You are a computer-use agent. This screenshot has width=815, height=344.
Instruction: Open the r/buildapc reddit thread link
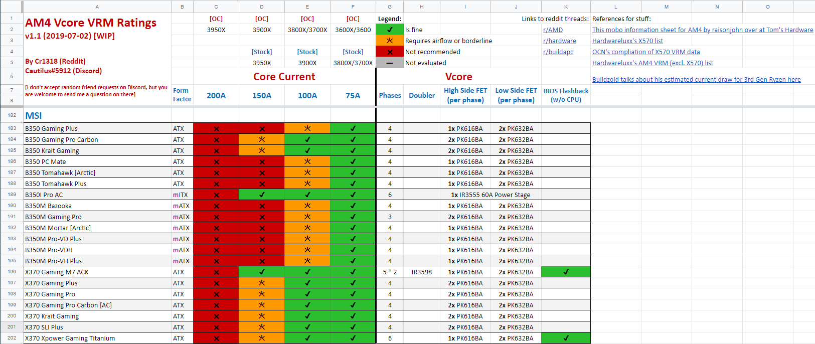tap(558, 52)
